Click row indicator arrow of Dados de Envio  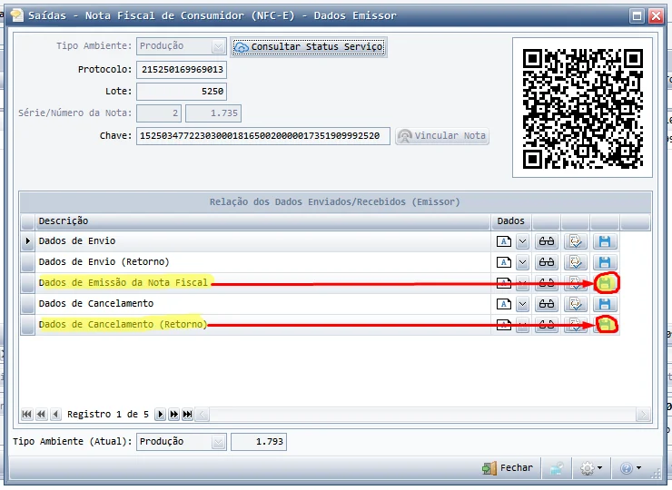tap(28, 241)
